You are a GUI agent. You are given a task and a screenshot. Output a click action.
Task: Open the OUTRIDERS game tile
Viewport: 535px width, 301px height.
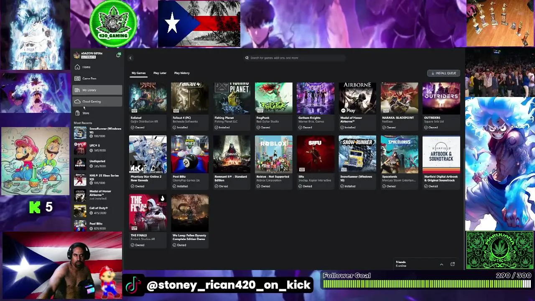(x=441, y=106)
